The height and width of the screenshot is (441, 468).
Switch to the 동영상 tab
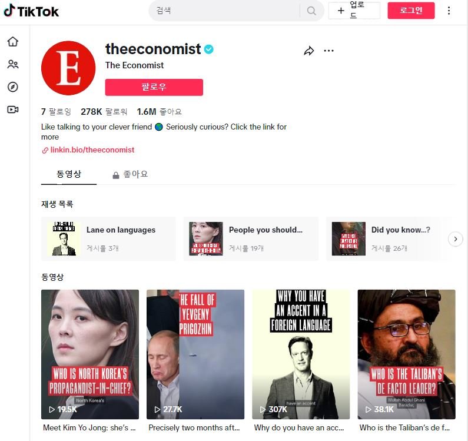(69, 174)
